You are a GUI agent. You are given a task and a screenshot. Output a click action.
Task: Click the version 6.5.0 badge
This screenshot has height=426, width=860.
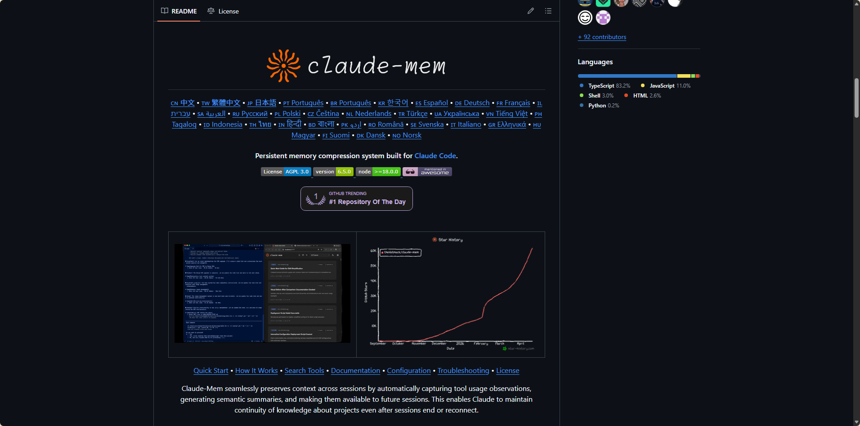coord(333,172)
